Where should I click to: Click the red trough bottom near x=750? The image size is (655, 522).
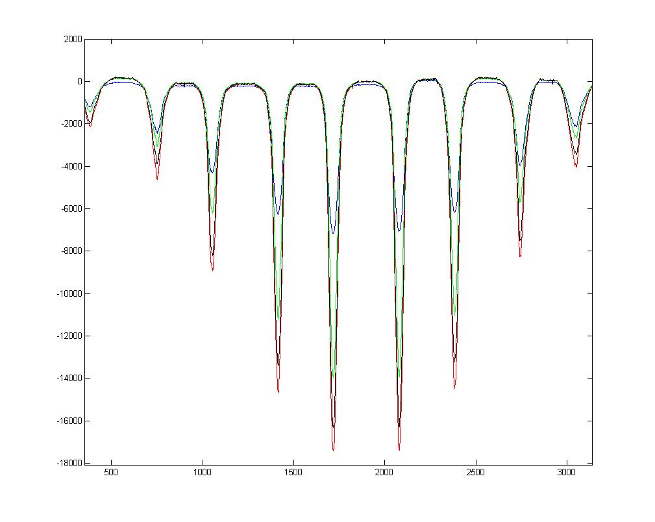[157, 179]
